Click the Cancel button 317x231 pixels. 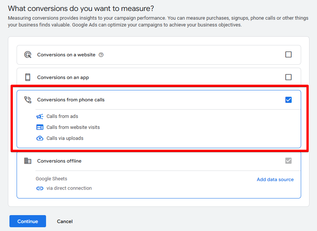tap(65, 222)
